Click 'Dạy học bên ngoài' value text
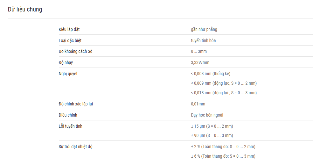 point(207,115)
